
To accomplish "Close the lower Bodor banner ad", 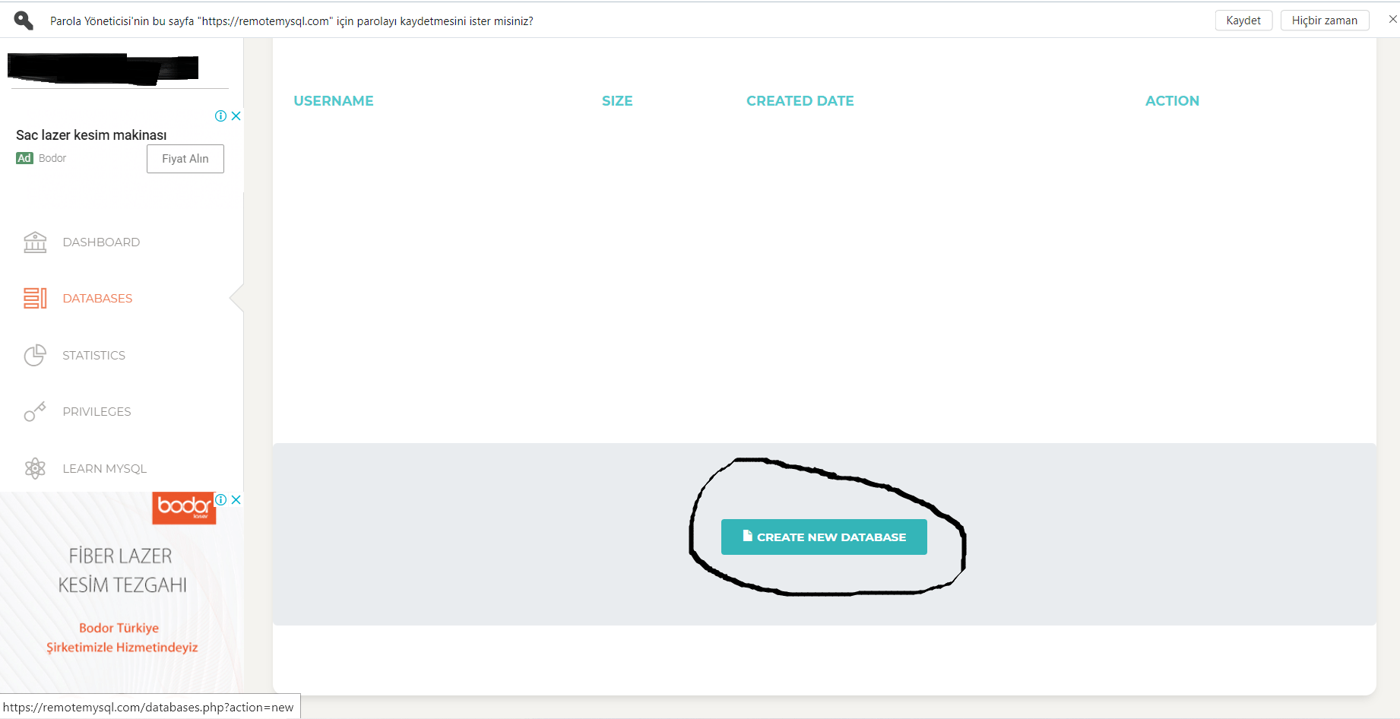I will 236,499.
